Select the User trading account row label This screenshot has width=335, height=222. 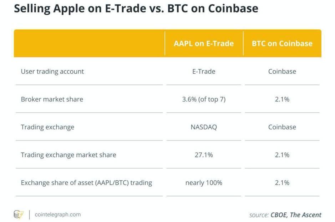click(52, 71)
